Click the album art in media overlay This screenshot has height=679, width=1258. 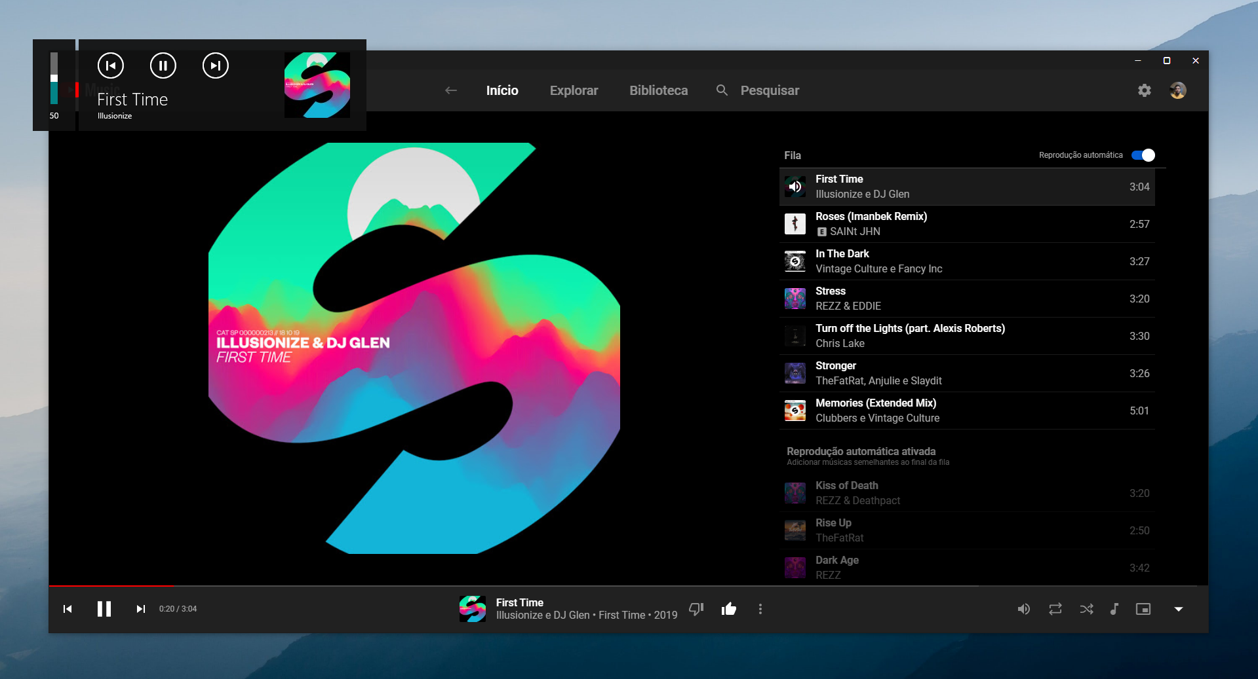click(x=317, y=85)
